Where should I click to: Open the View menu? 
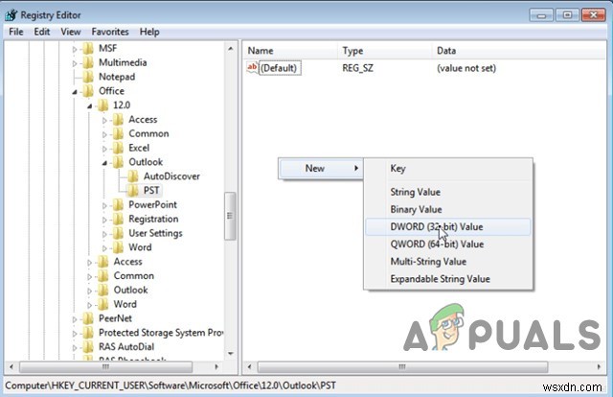point(71,32)
